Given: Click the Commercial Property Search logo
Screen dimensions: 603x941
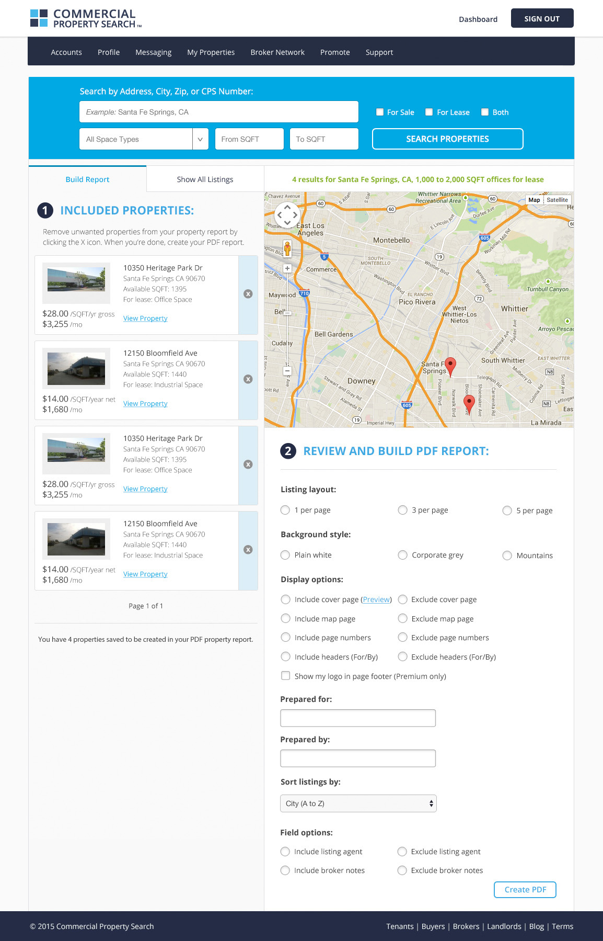Looking at the screenshot, I should [x=86, y=18].
